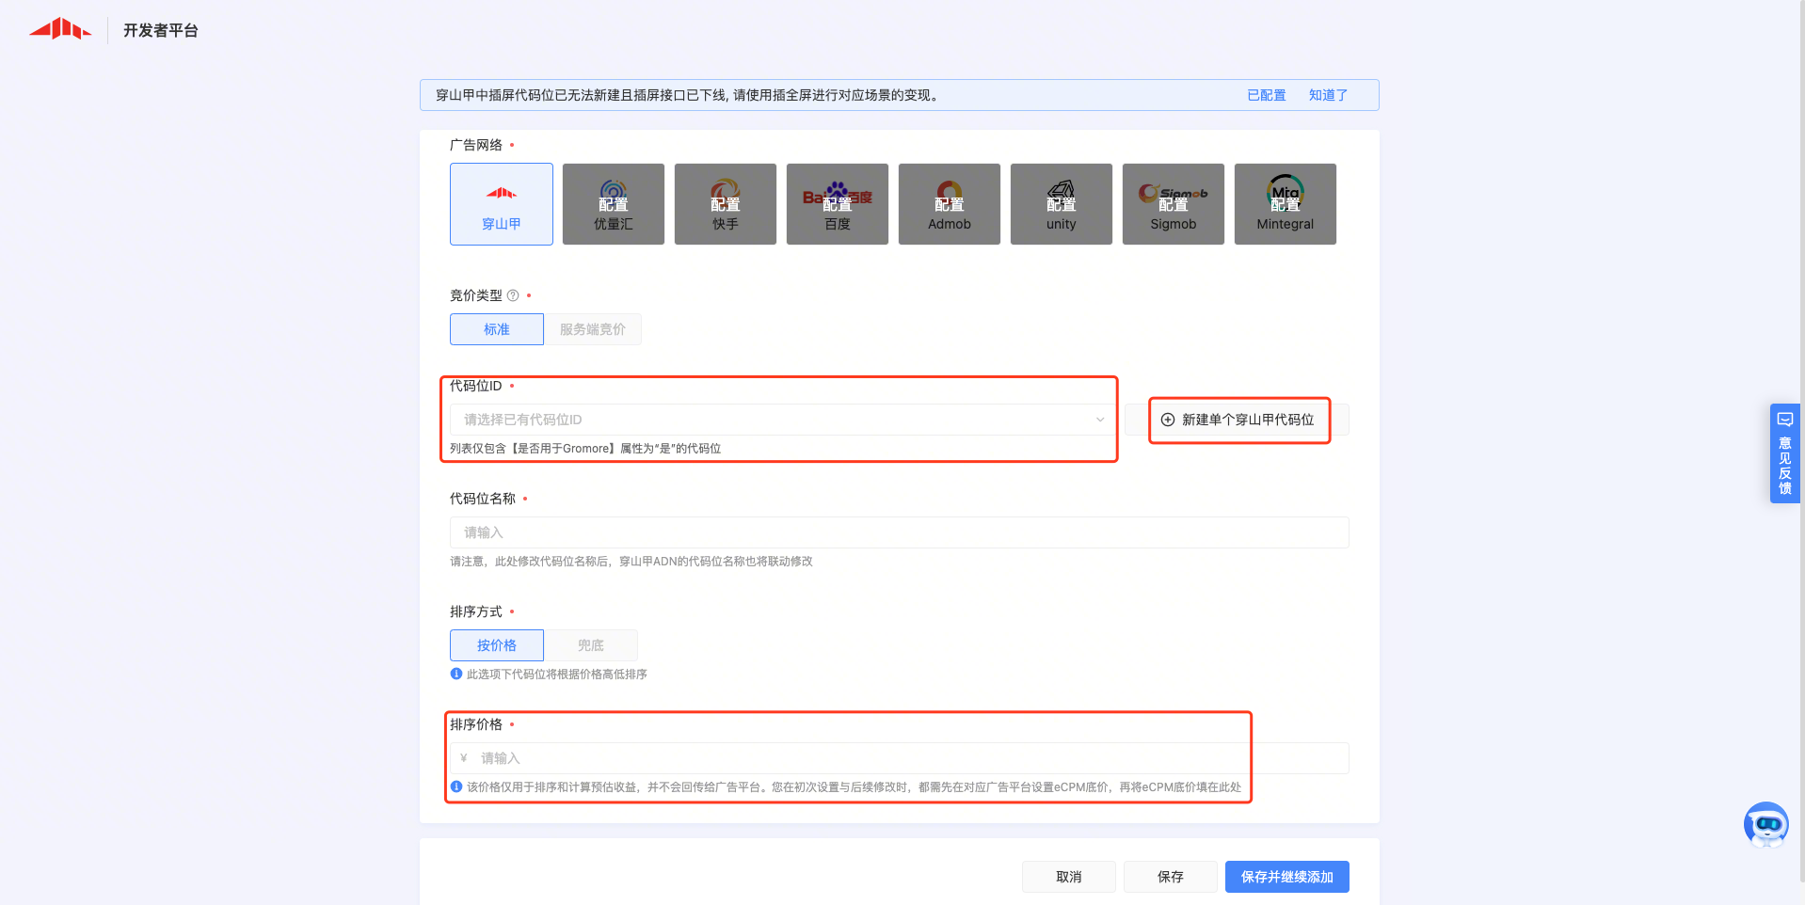Open the 代码位ID selection dropdown
1805x905 pixels.
tap(781, 420)
